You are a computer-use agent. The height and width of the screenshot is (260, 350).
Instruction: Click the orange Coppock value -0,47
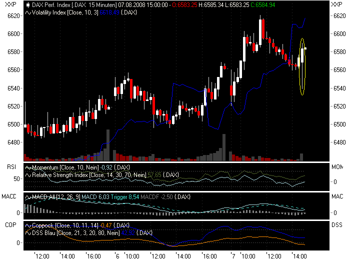pos(106,225)
